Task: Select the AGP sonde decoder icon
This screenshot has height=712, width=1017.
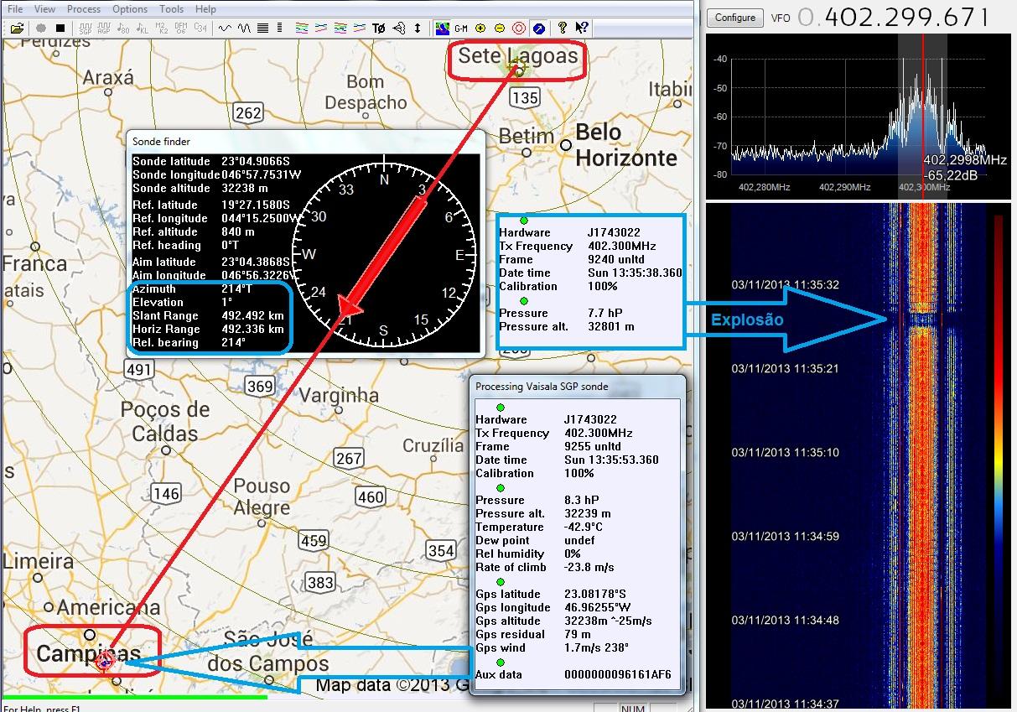Action: coord(104,29)
